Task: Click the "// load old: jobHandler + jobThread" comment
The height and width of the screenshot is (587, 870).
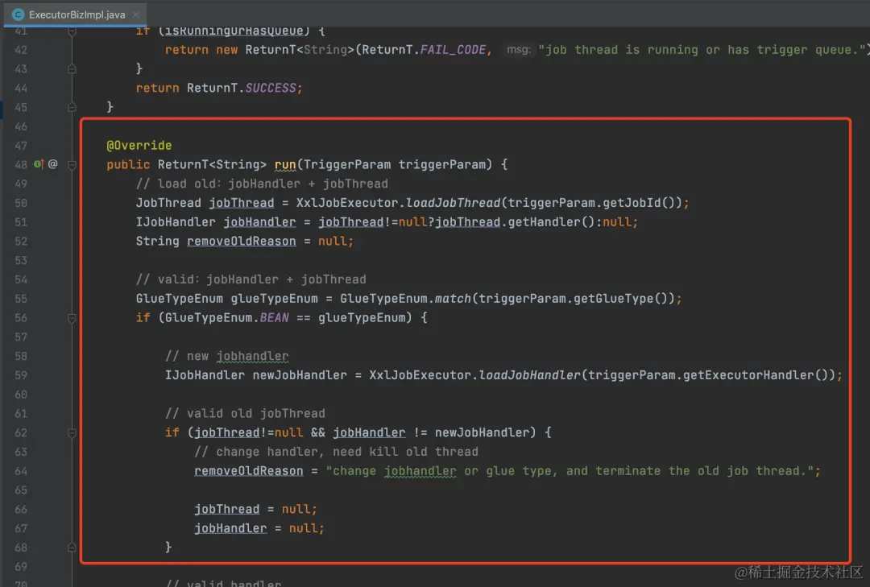Action: click(x=262, y=184)
